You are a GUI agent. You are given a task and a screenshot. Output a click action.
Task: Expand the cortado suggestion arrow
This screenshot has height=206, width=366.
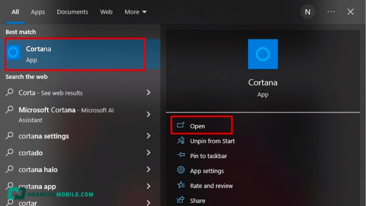[x=148, y=152]
